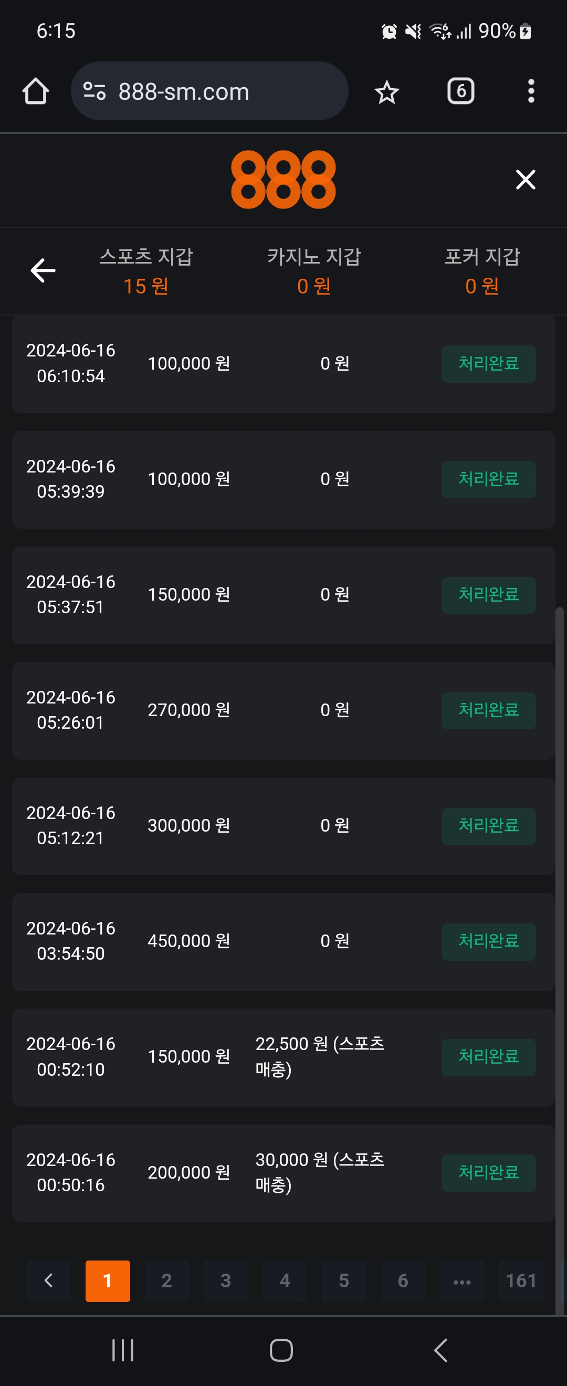
Task: Click 처리완료 status for 06:10:54 entry
Action: [x=488, y=364]
